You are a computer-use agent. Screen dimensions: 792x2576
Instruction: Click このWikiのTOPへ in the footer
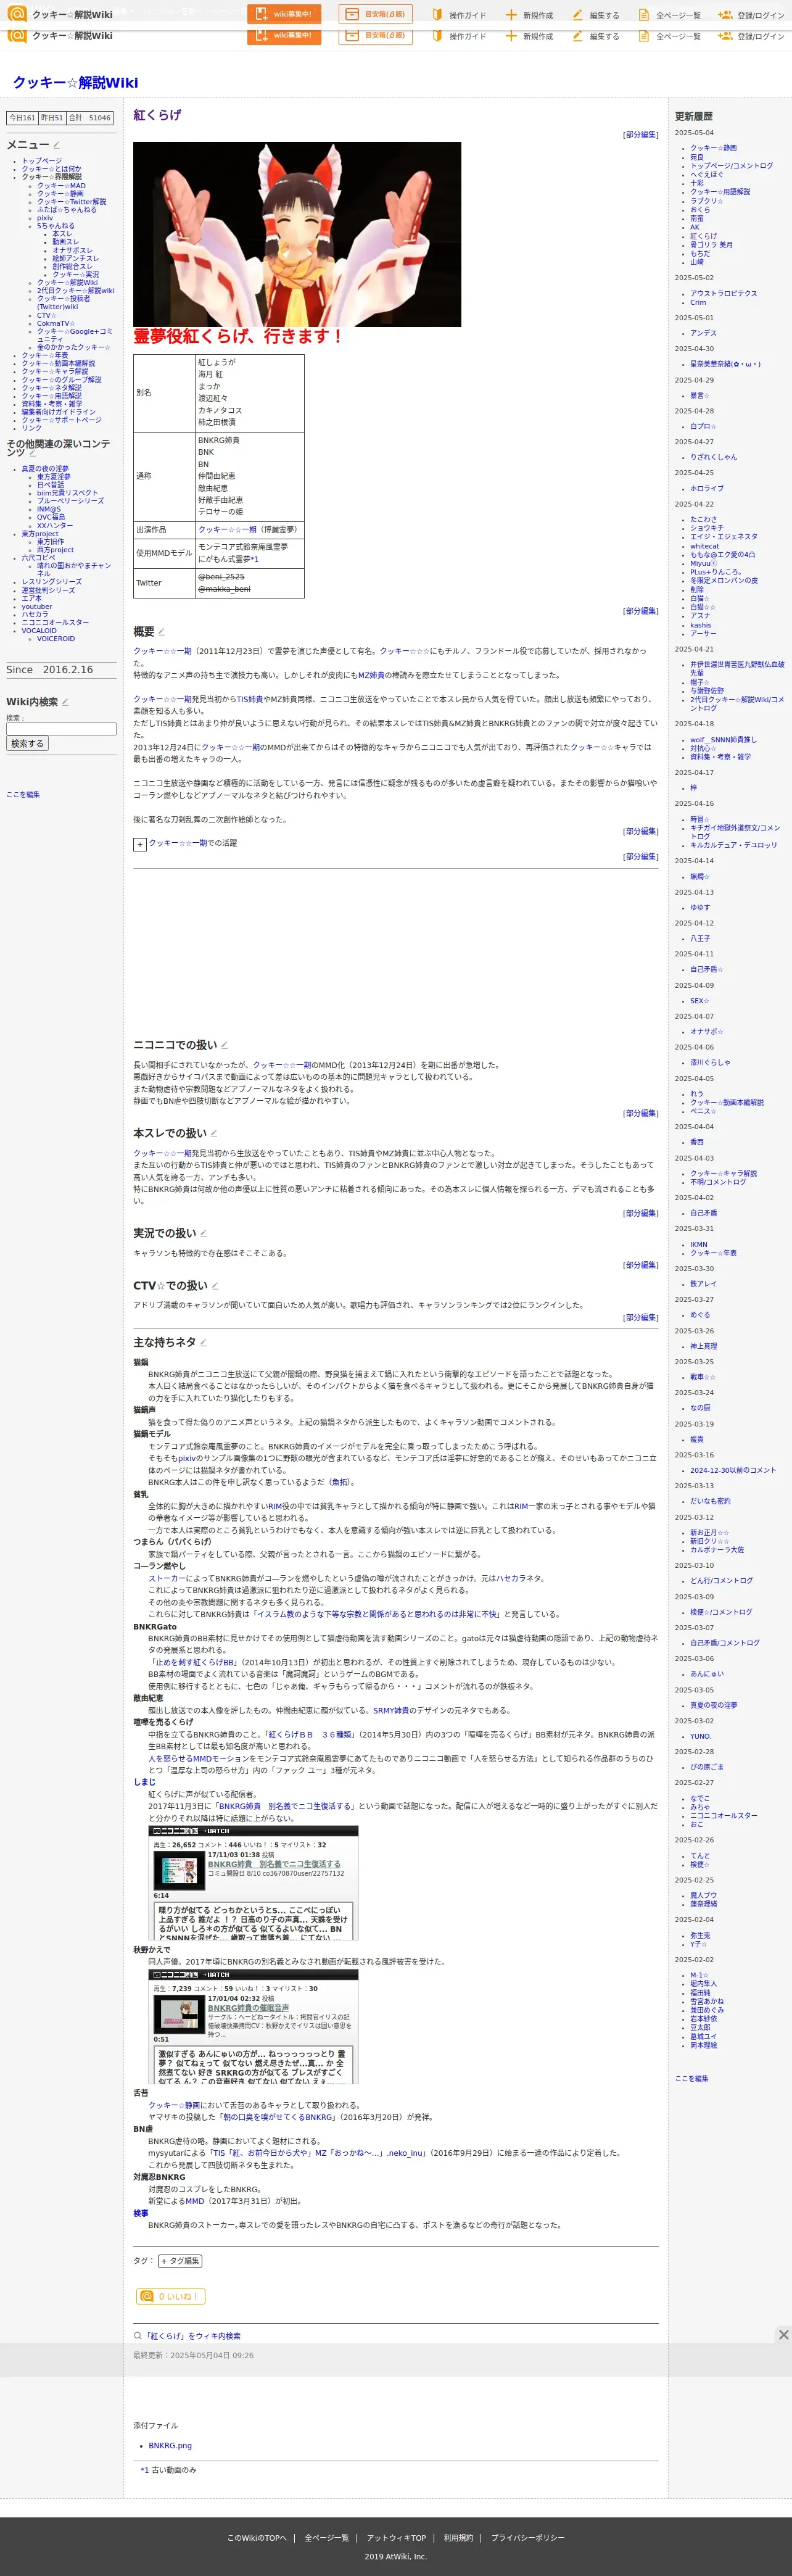[257, 2538]
